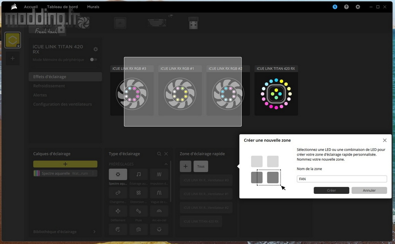Select the iCUE LINK RX RGB #1 fan preview

click(x=180, y=90)
